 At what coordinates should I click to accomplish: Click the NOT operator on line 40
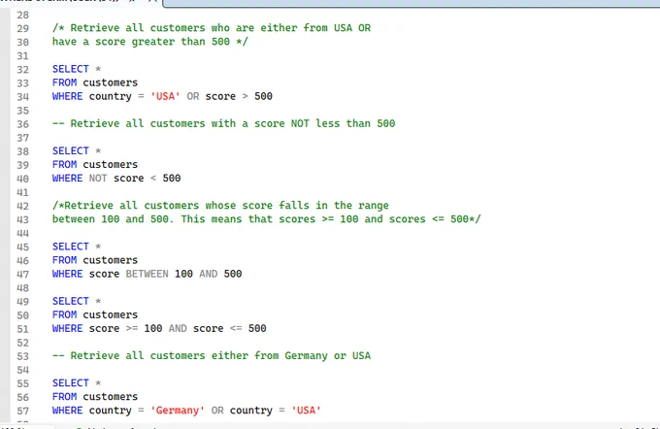98,178
